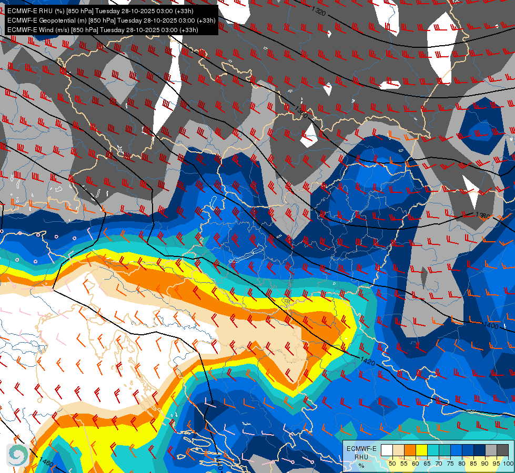Select the ECMWF-E Geopotential (m) header line
Image resolution: width=515 pixels, height=473 pixels.
(112, 20)
